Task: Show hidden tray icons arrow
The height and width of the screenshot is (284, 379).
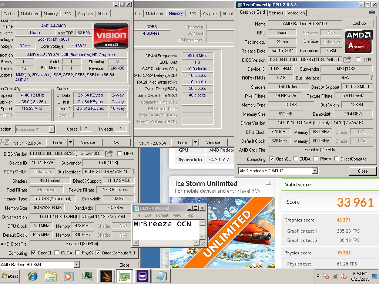Action: [x=318, y=275]
